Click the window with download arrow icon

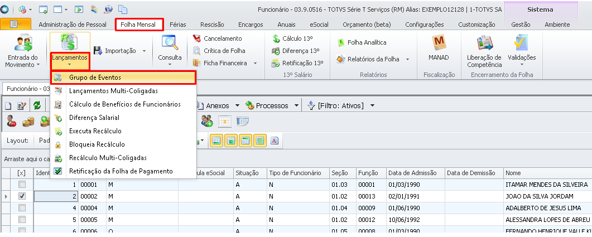[x=44, y=9]
